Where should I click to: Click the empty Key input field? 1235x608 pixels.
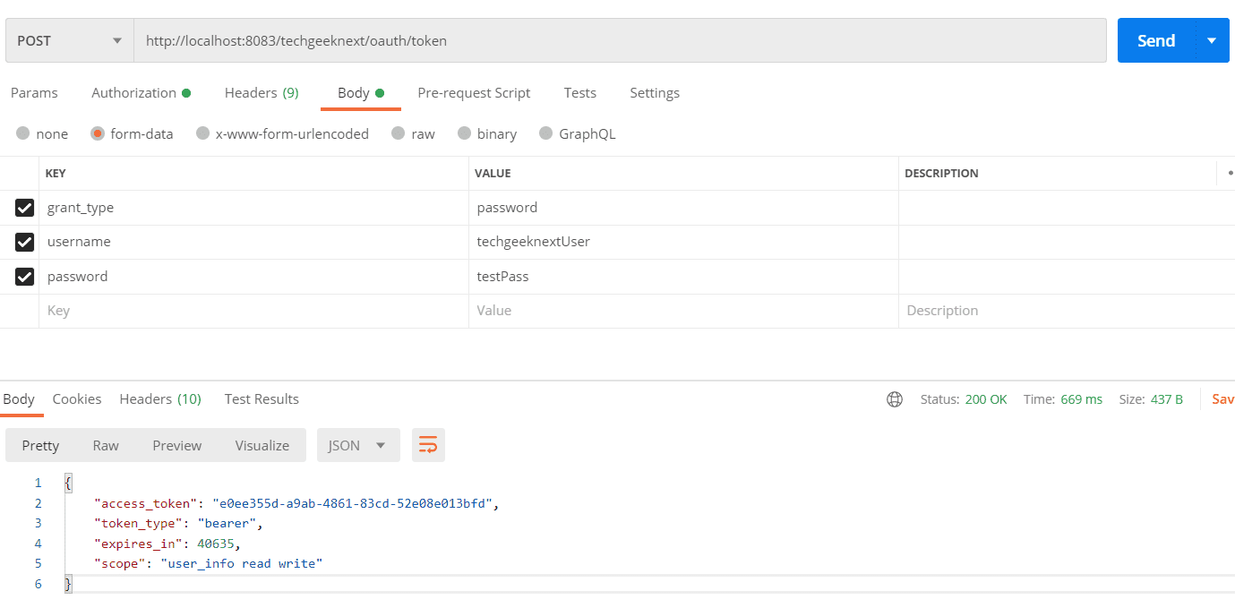[x=254, y=311]
